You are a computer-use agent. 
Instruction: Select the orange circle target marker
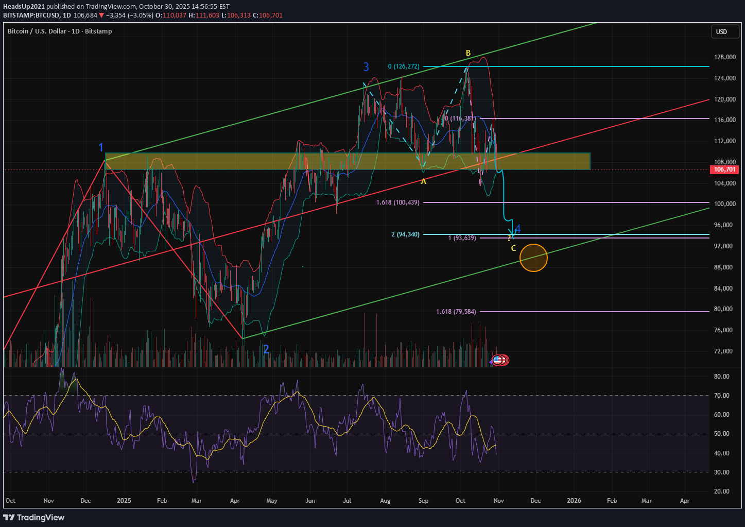[533, 258]
